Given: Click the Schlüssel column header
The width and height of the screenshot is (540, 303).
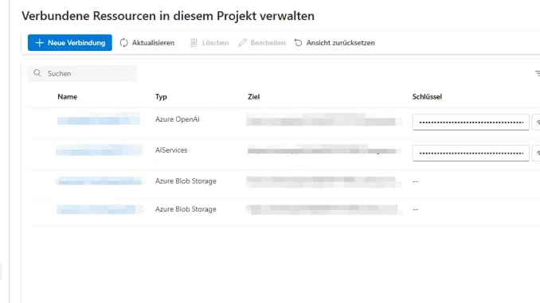Looking at the screenshot, I should [427, 97].
